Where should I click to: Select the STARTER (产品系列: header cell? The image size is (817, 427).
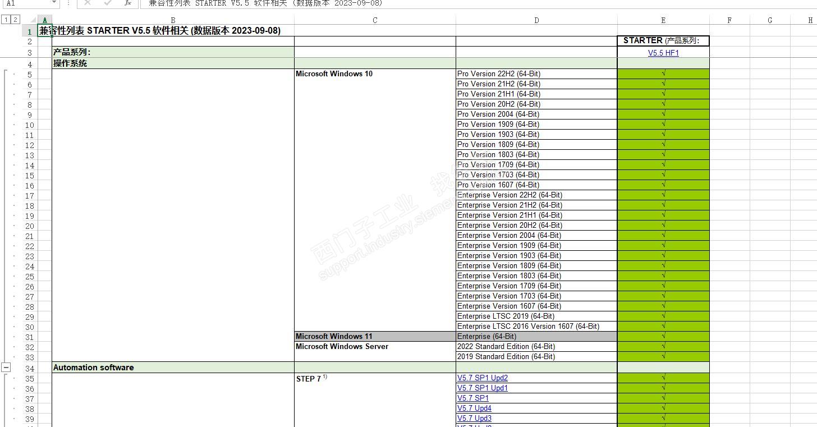pos(663,41)
